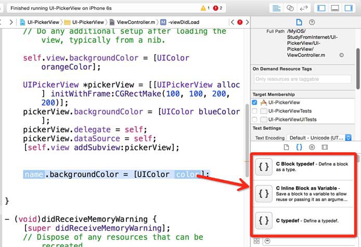This screenshot has height=247, width=361.
Task: Open the Code Snippet library tab
Action: pos(299,147)
